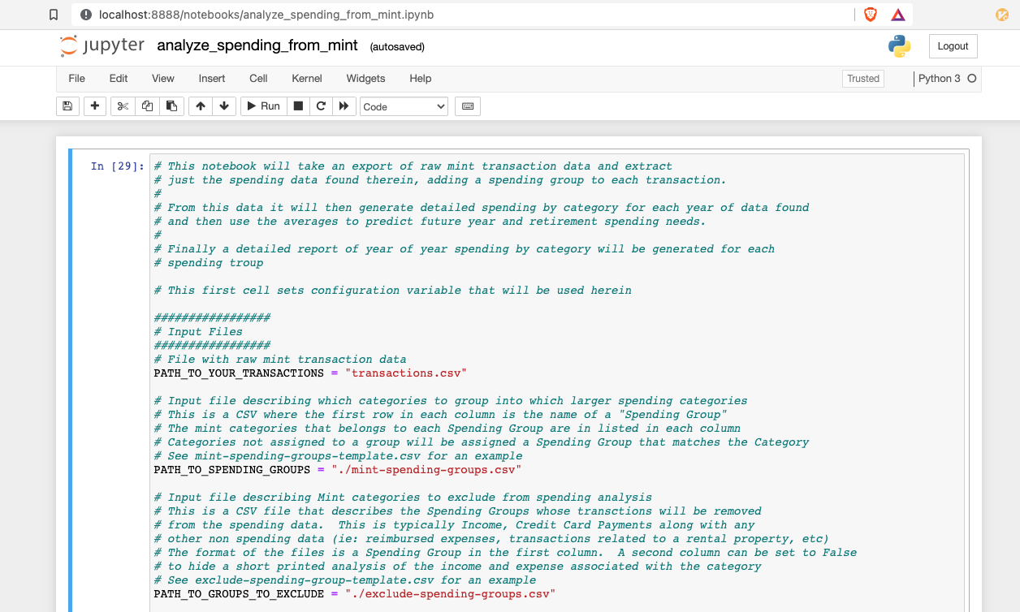Insert a cell below with plus icon

(95, 106)
